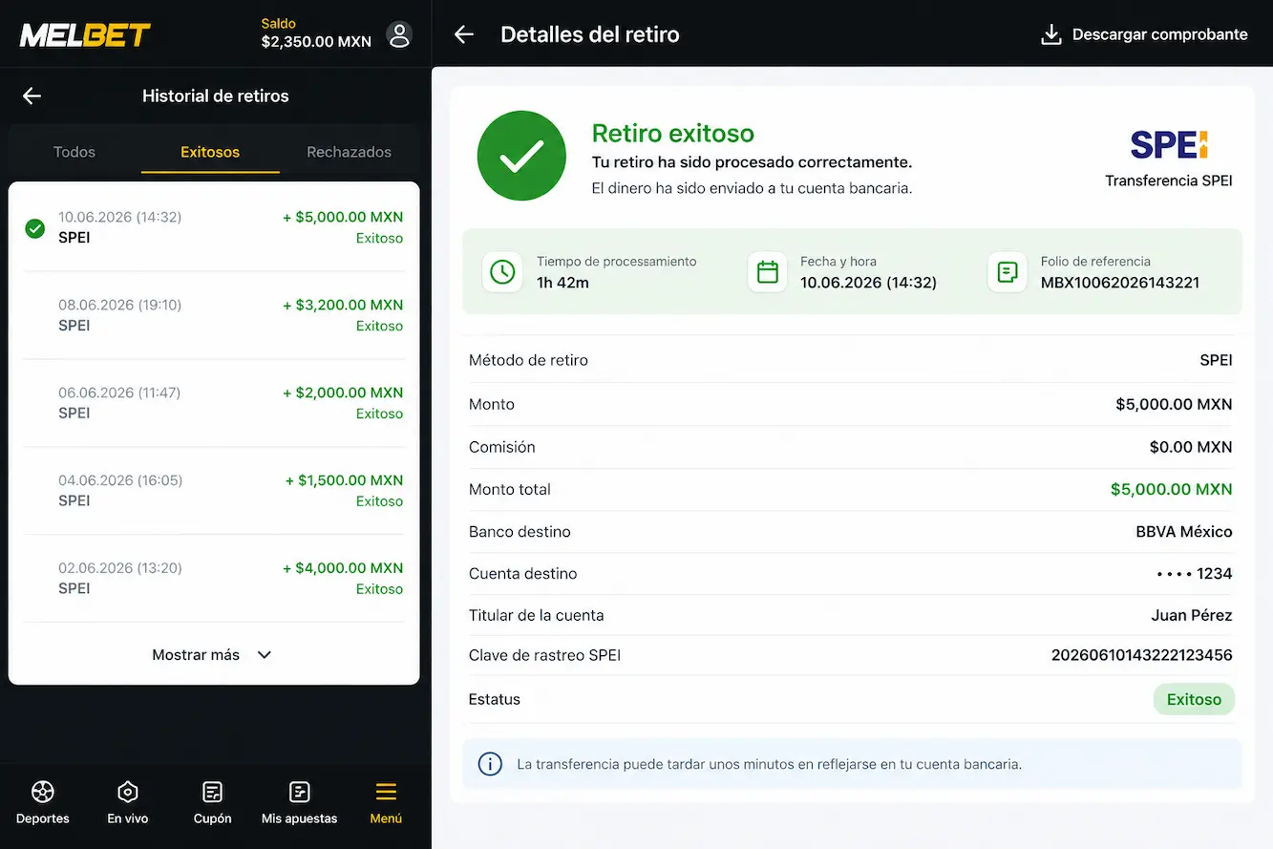1273x849 pixels.
Task: Open Deportes from the bottom bar
Action: click(x=43, y=803)
